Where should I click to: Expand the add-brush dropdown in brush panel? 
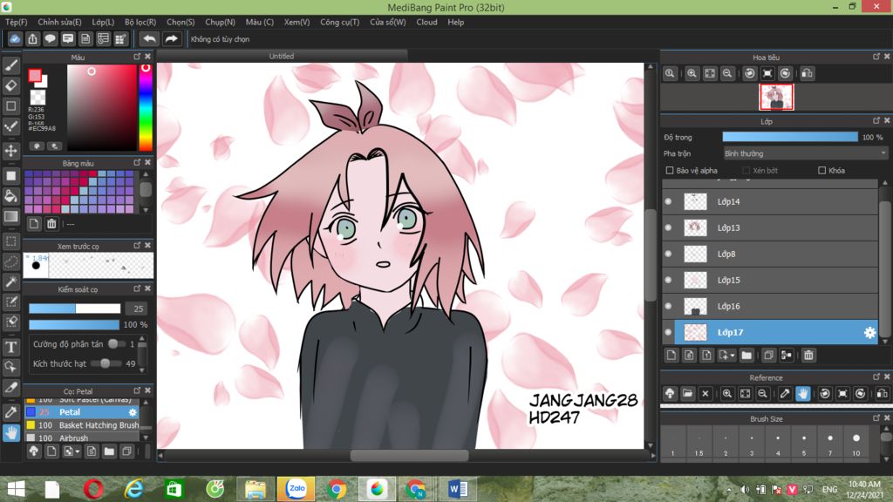[78, 452]
